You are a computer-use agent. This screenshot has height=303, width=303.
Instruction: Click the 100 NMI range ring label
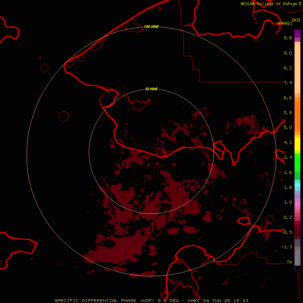151,27
